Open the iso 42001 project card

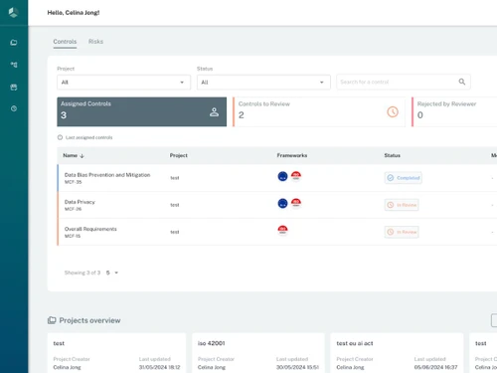(258, 353)
